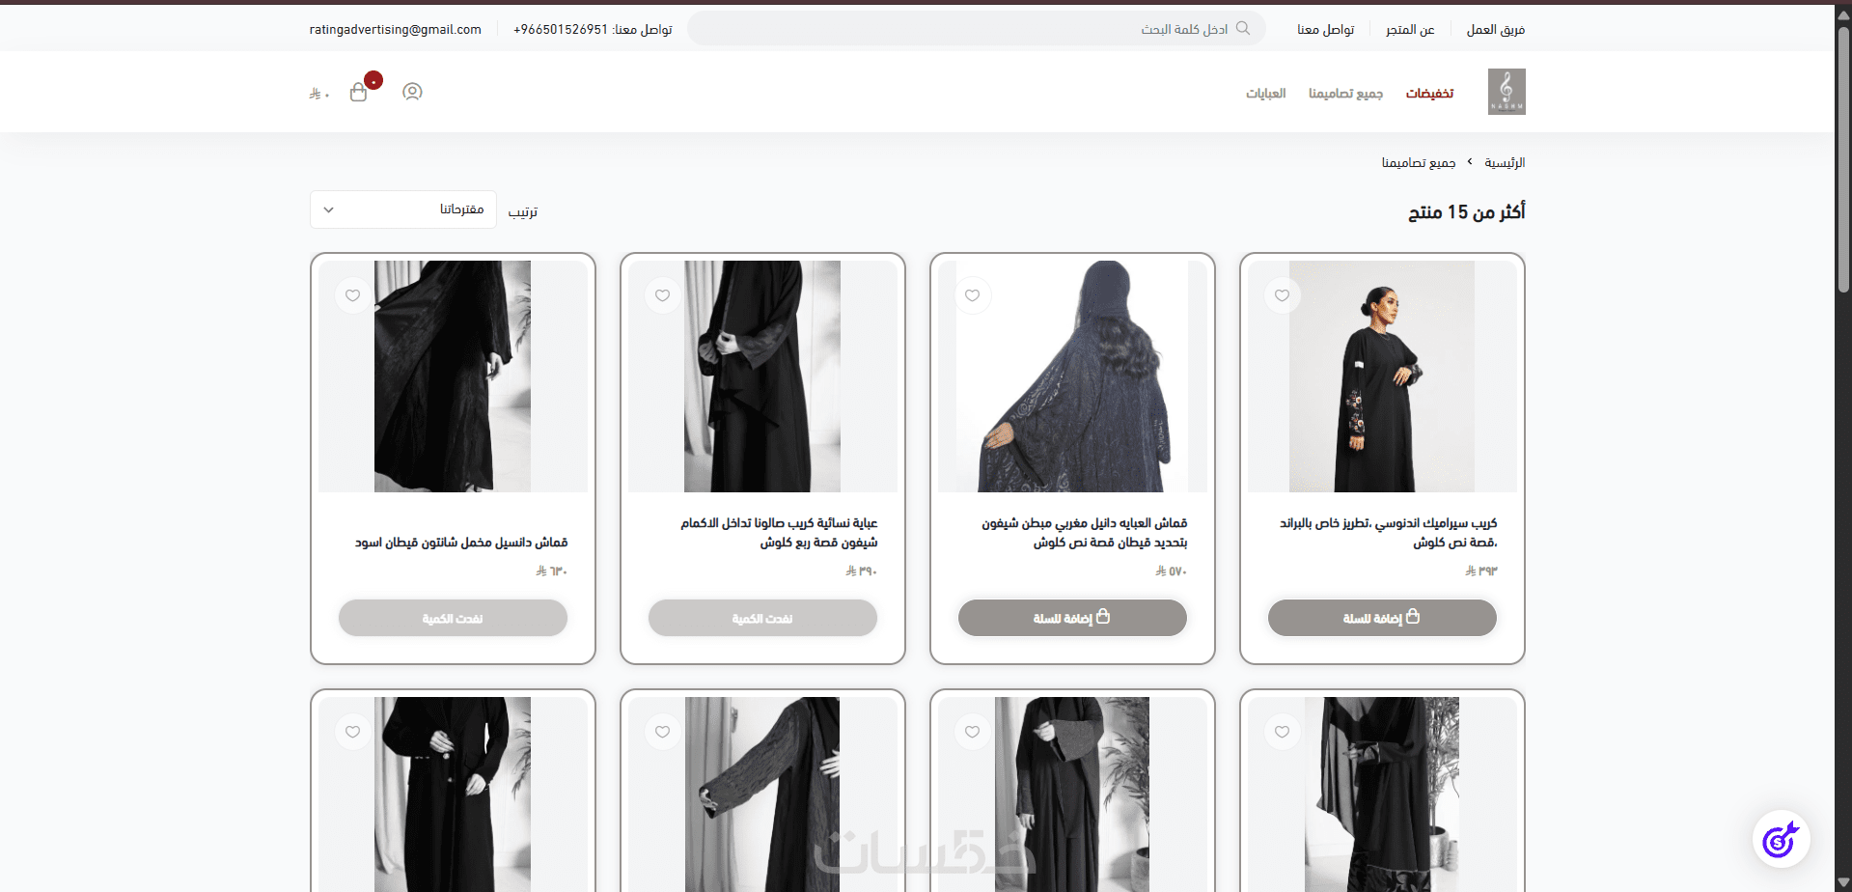Click the ratingadvertising@gmail.com email address
1852x892 pixels.
396,30
